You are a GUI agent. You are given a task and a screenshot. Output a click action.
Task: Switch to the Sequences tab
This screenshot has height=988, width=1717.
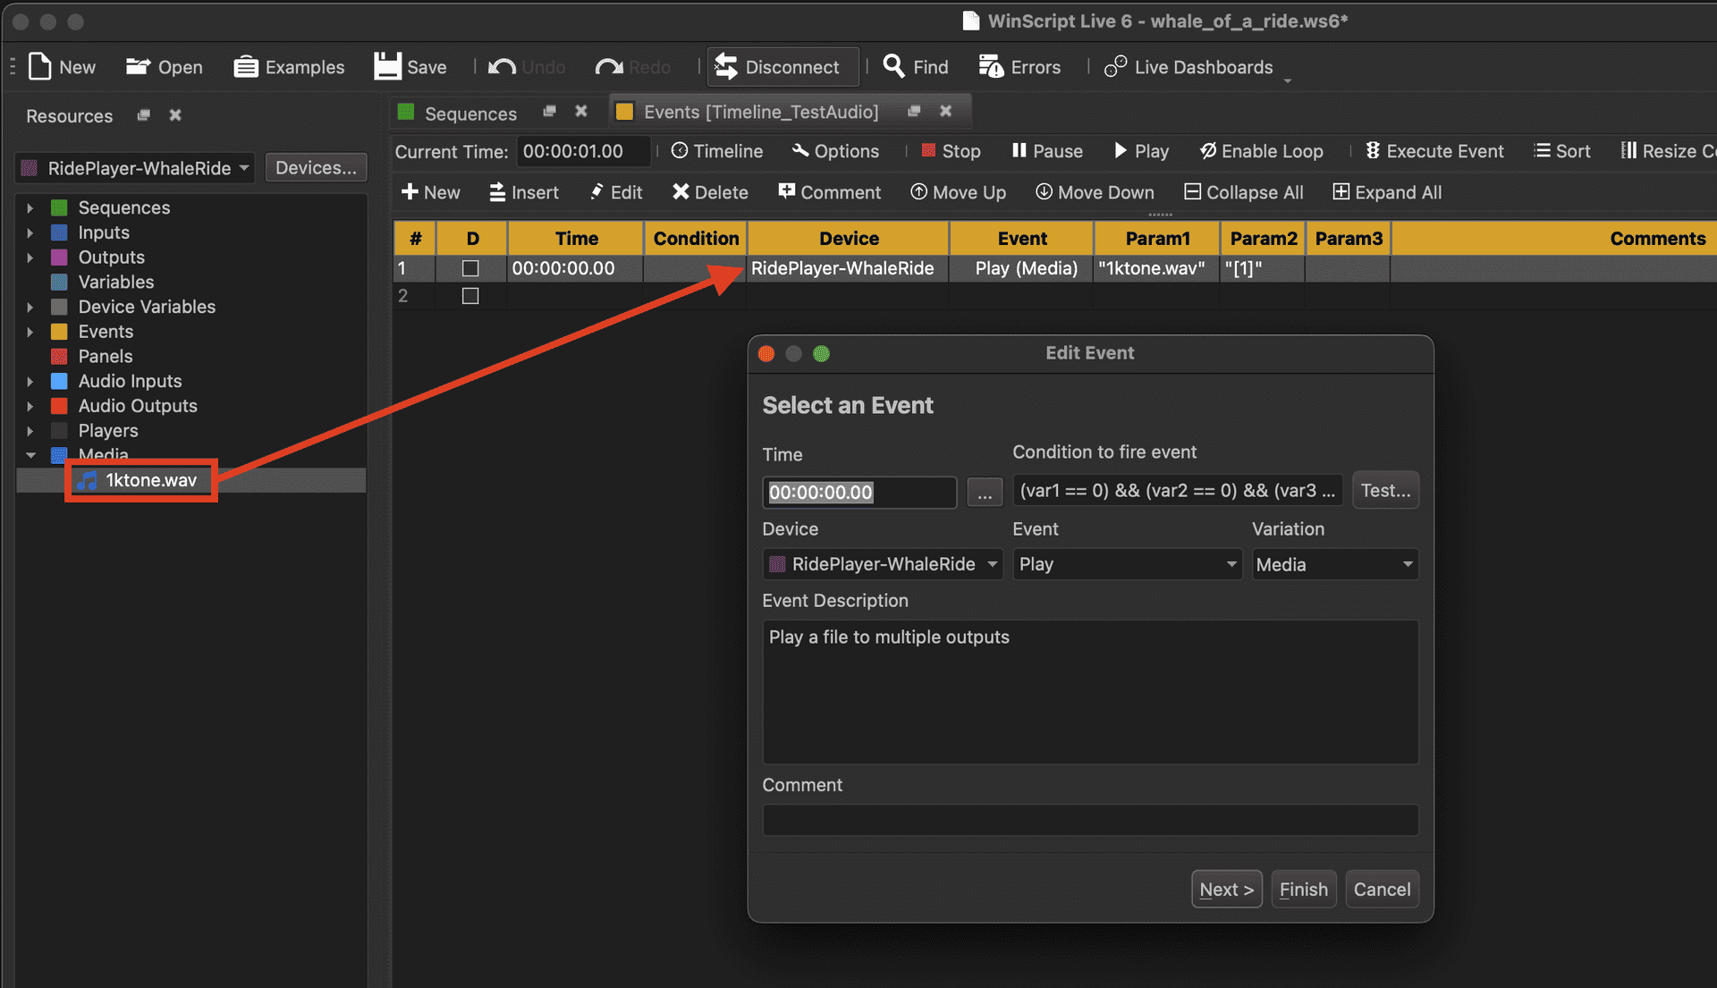[469, 113]
